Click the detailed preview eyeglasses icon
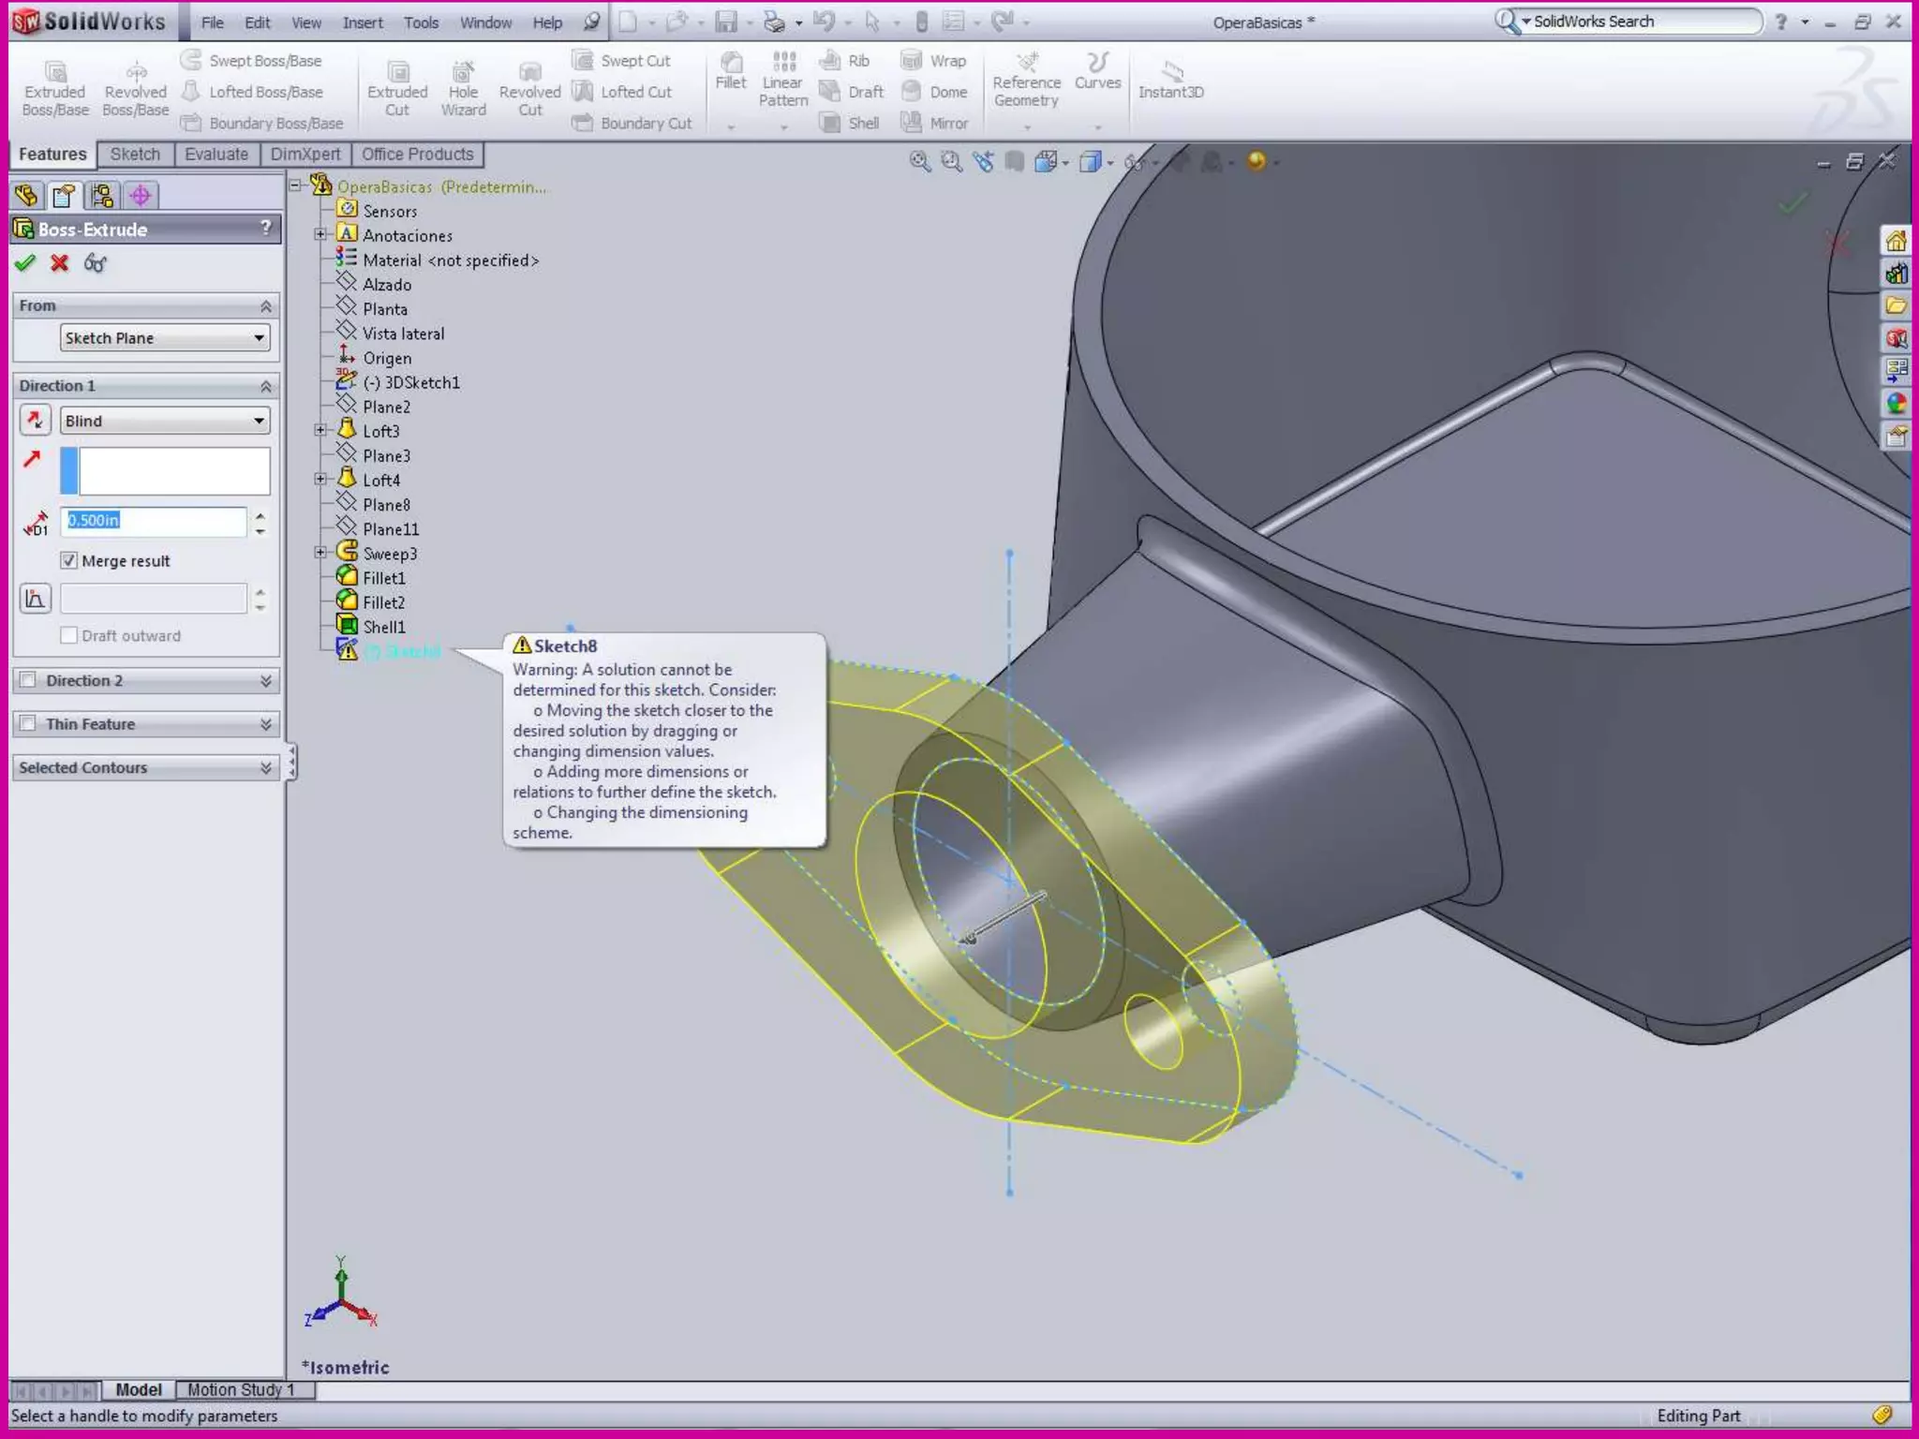The width and height of the screenshot is (1919, 1439). [95, 263]
